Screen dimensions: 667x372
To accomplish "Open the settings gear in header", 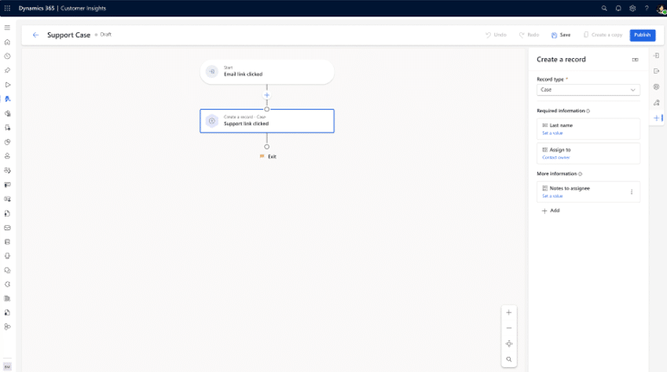I will pos(632,8).
